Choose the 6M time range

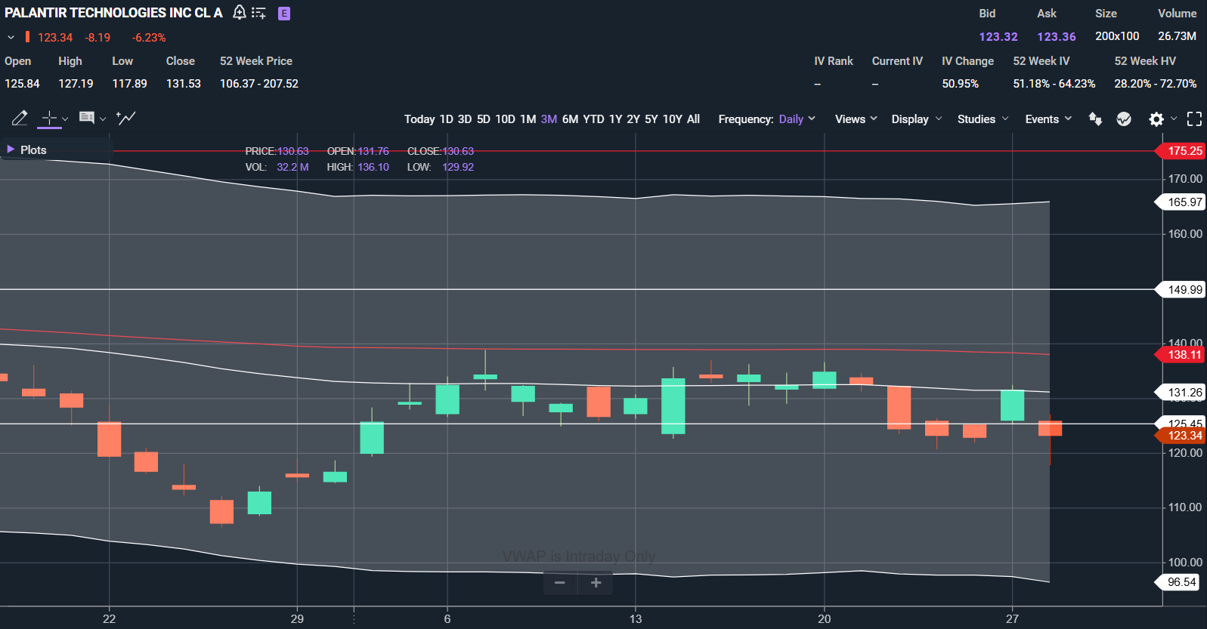pyautogui.click(x=571, y=119)
